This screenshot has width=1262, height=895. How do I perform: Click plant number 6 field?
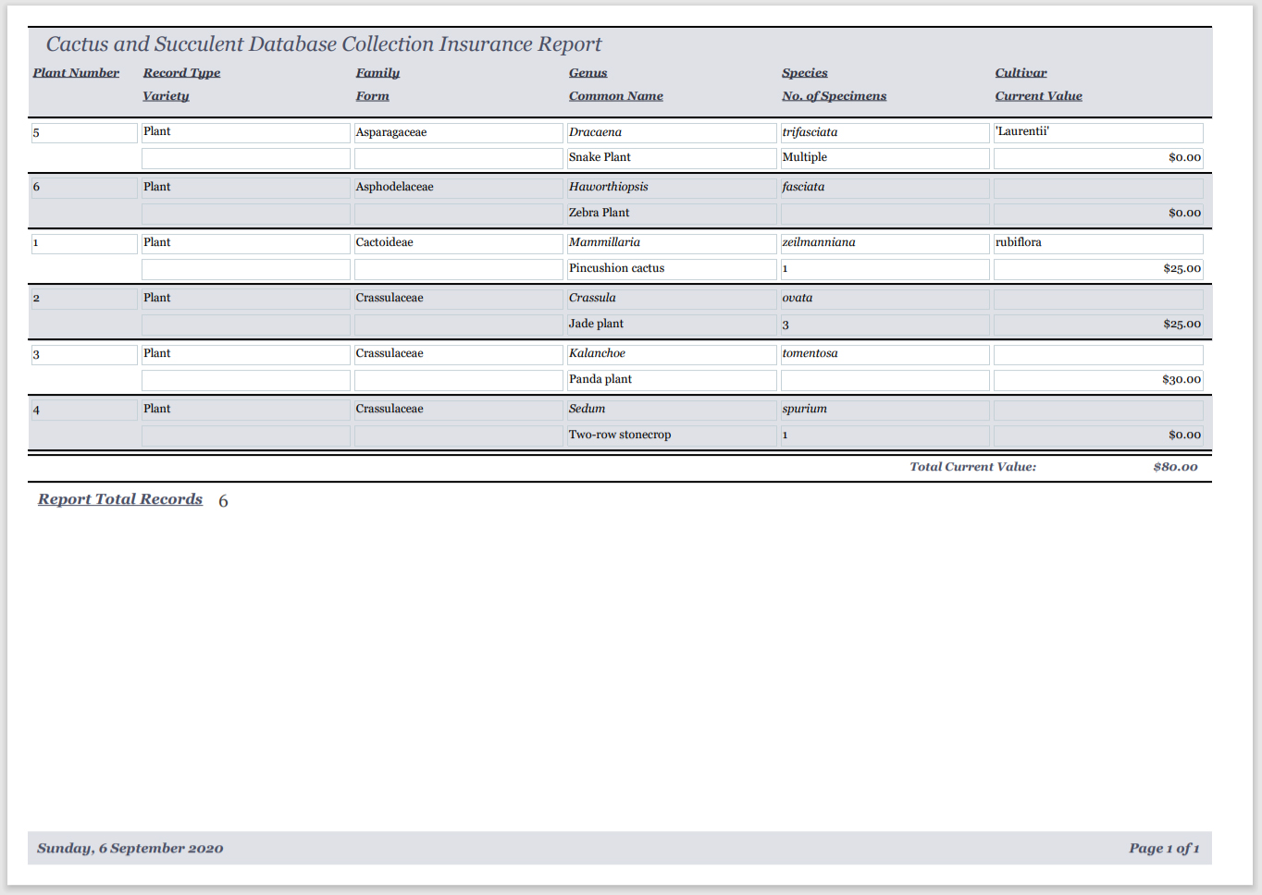click(x=84, y=188)
